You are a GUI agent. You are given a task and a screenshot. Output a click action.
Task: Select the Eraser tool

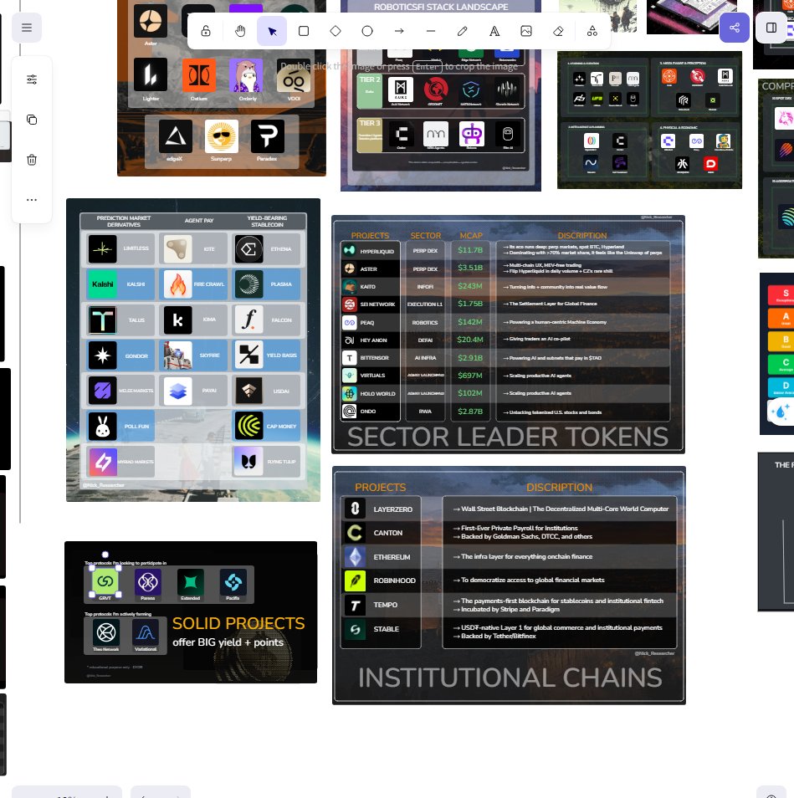[558, 31]
